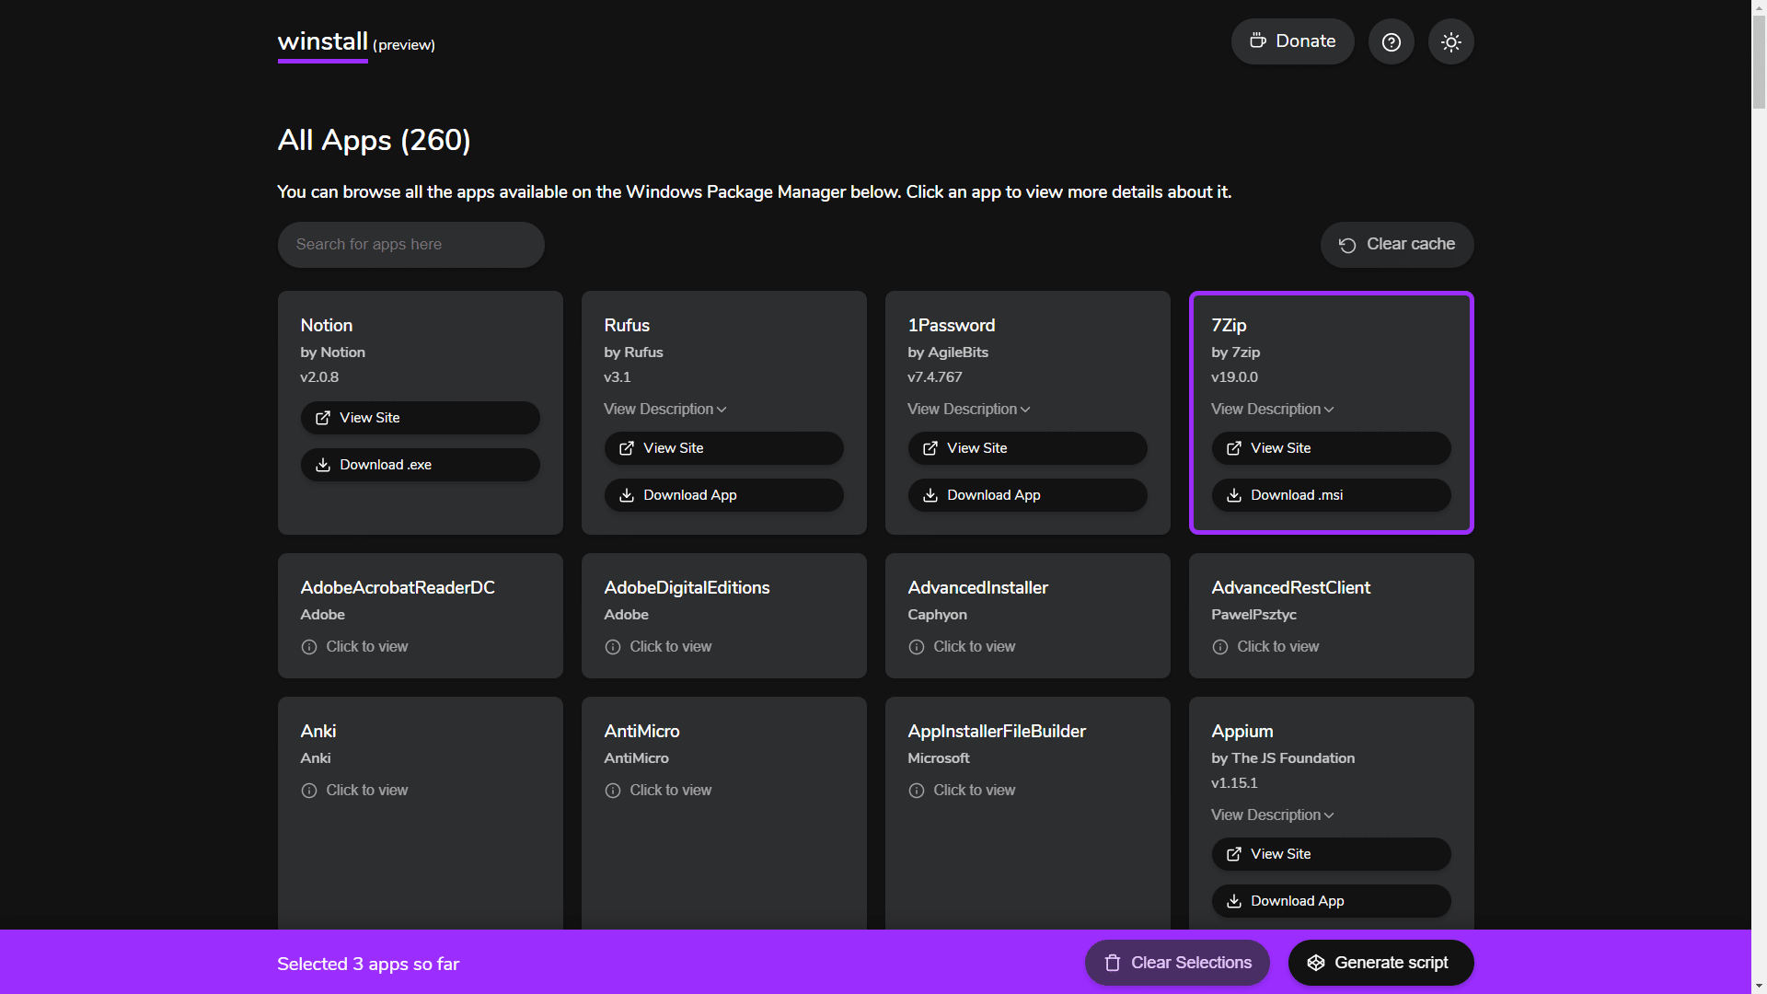The height and width of the screenshot is (994, 1767).
Task: Click the page scrollbar thumb
Action: (x=1759, y=63)
